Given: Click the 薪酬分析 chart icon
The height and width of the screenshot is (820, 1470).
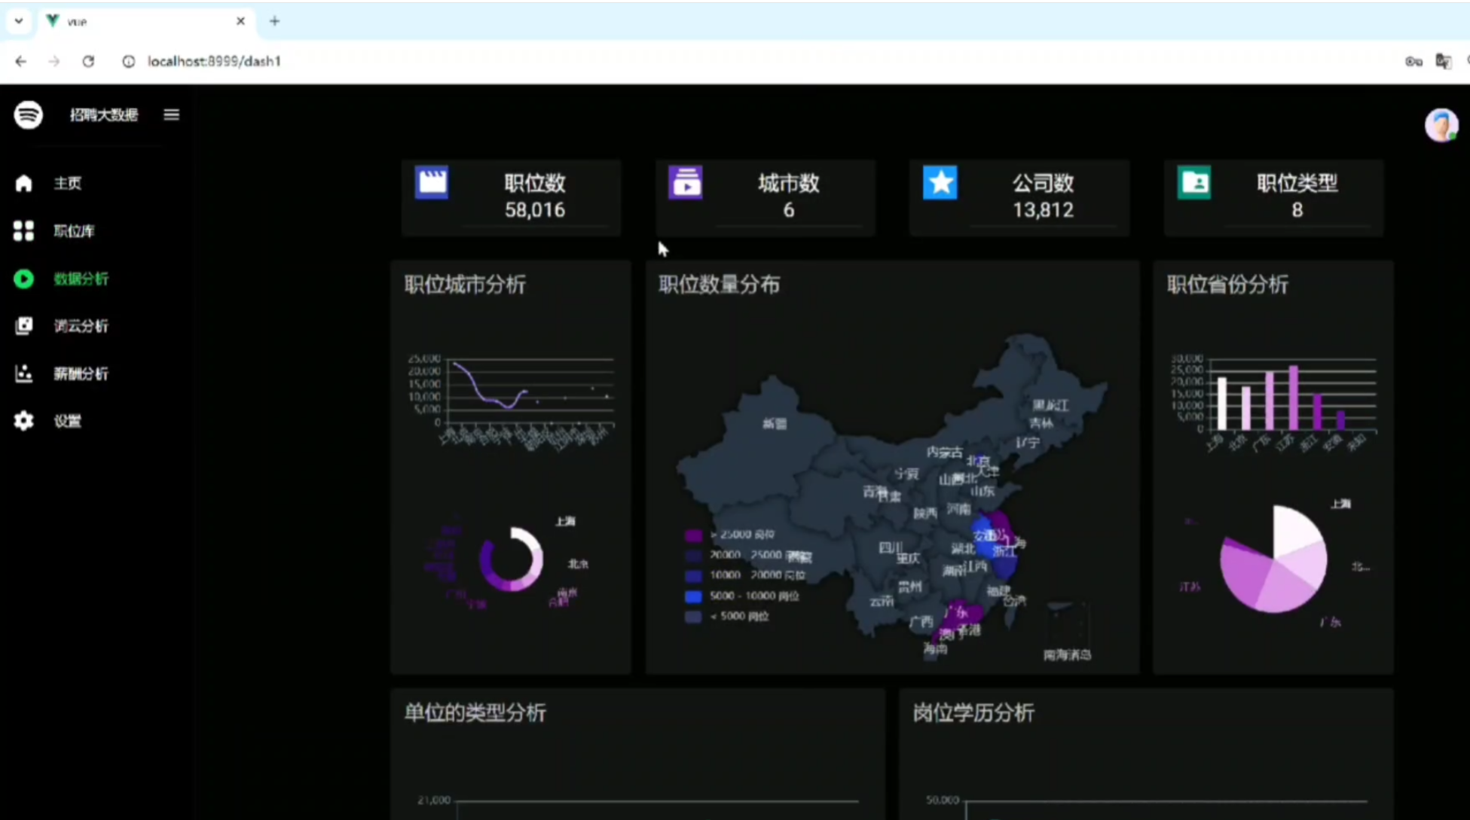Looking at the screenshot, I should [x=23, y=373].
